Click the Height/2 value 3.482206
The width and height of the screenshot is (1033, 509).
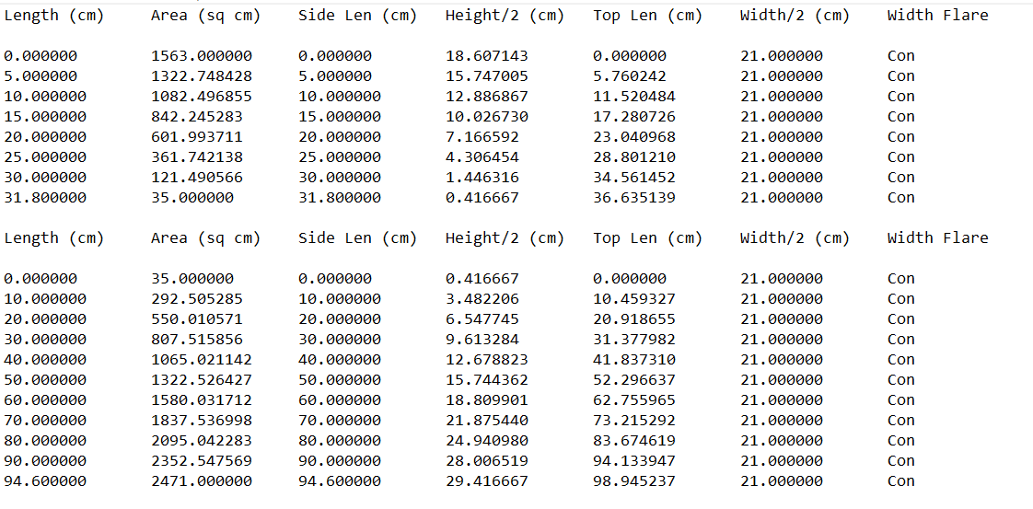(x=482, y=300)
